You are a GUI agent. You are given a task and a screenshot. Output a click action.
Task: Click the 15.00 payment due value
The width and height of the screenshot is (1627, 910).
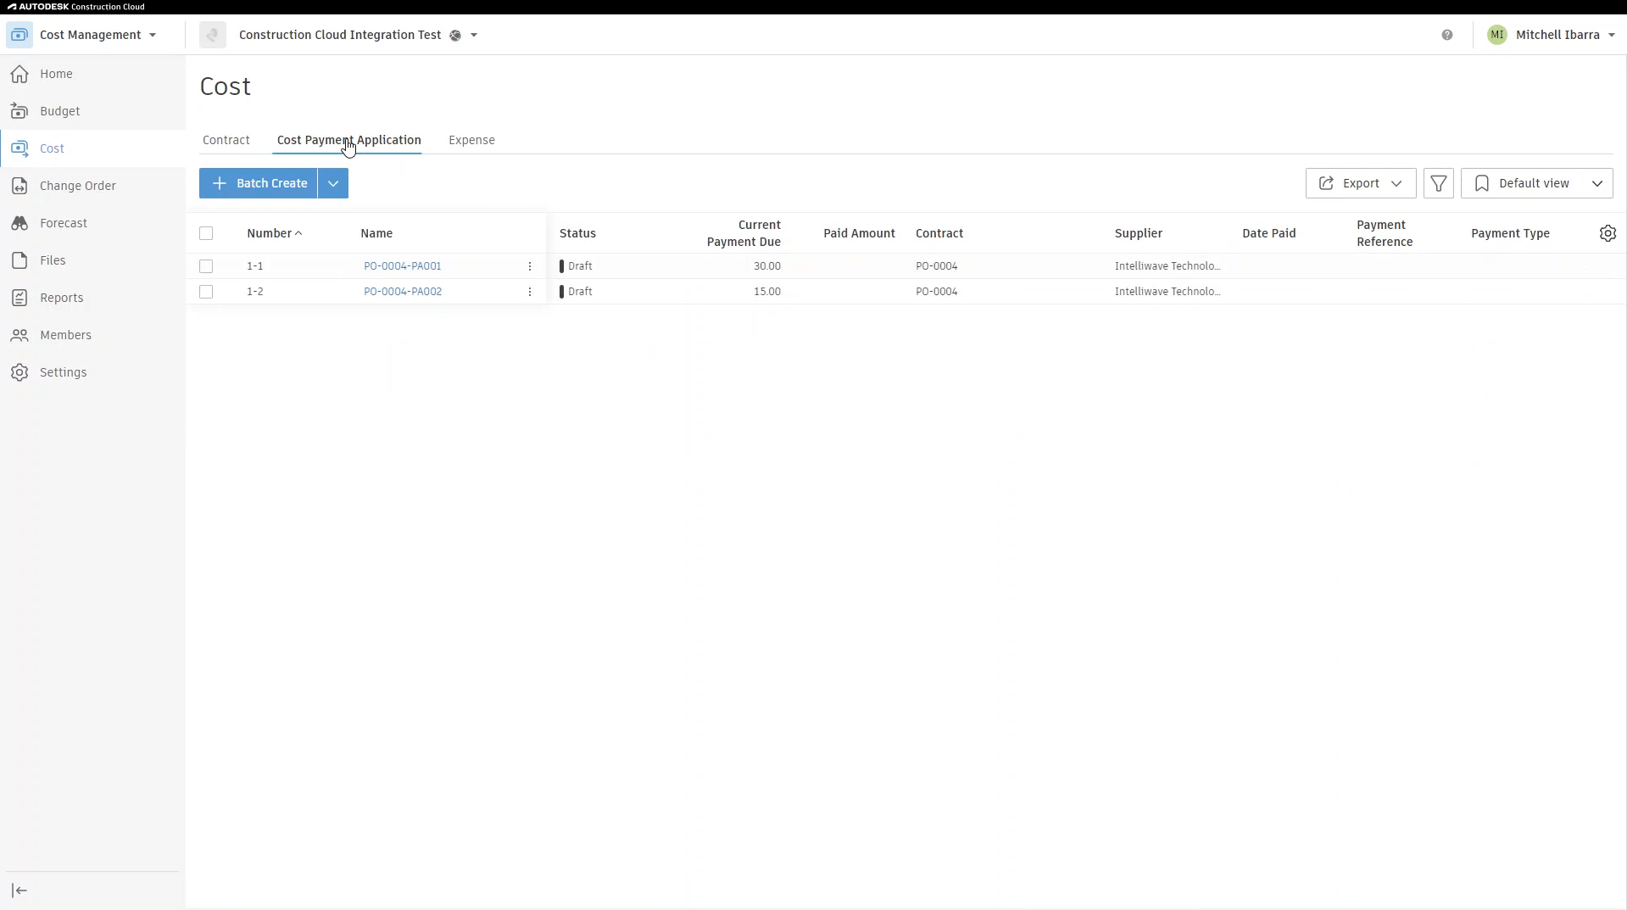point(767,292)
